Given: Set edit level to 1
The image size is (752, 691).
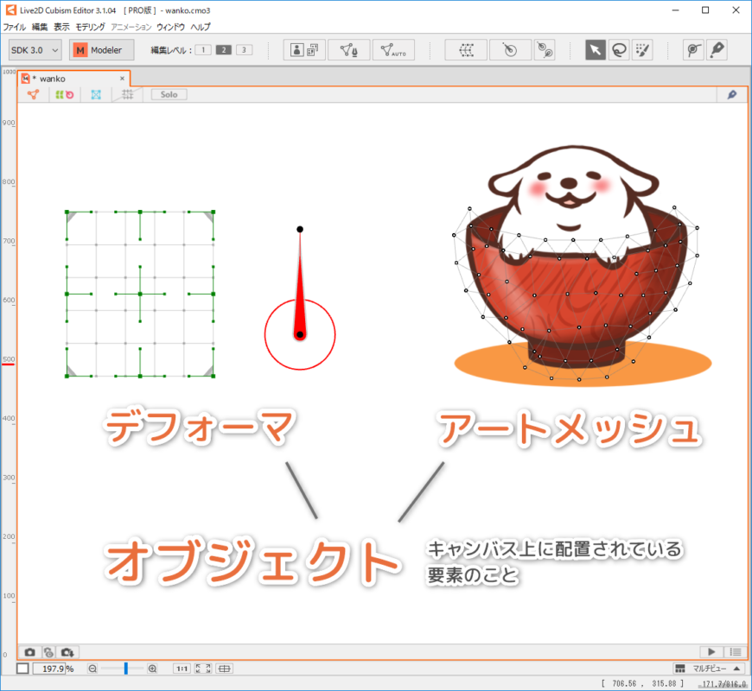Looking at the screenshot, I should point(203,50).
